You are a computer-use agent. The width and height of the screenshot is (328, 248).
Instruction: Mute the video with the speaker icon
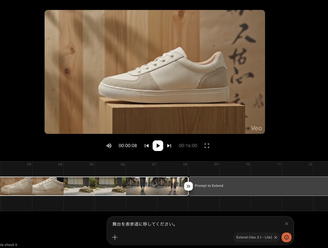[109, 146]
